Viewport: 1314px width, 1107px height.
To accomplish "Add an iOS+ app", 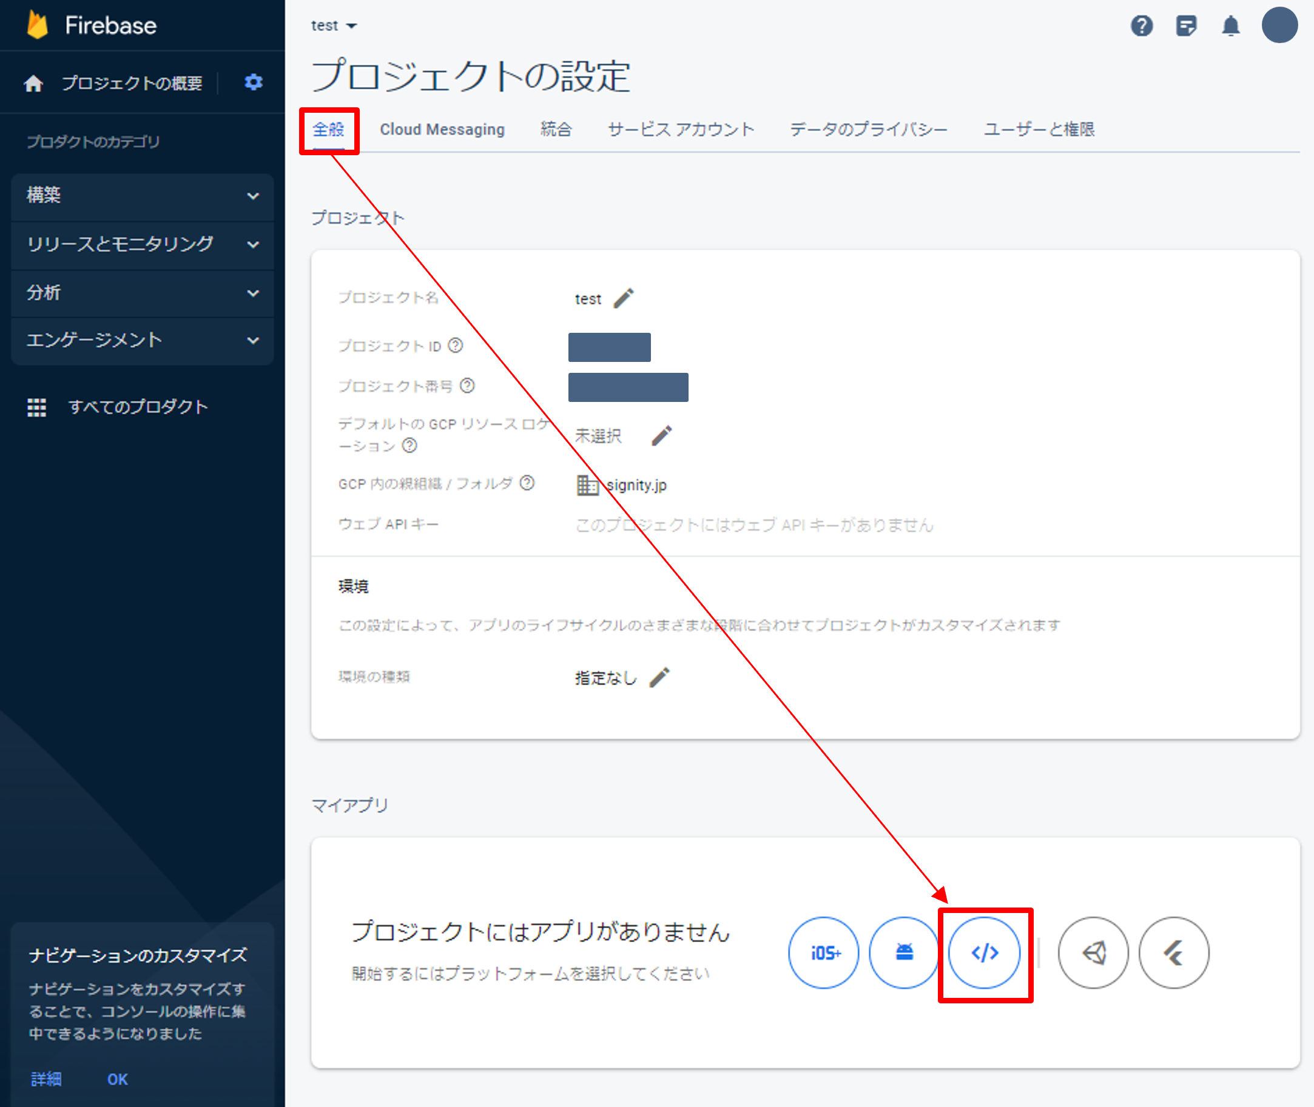I will click(824, 952).
